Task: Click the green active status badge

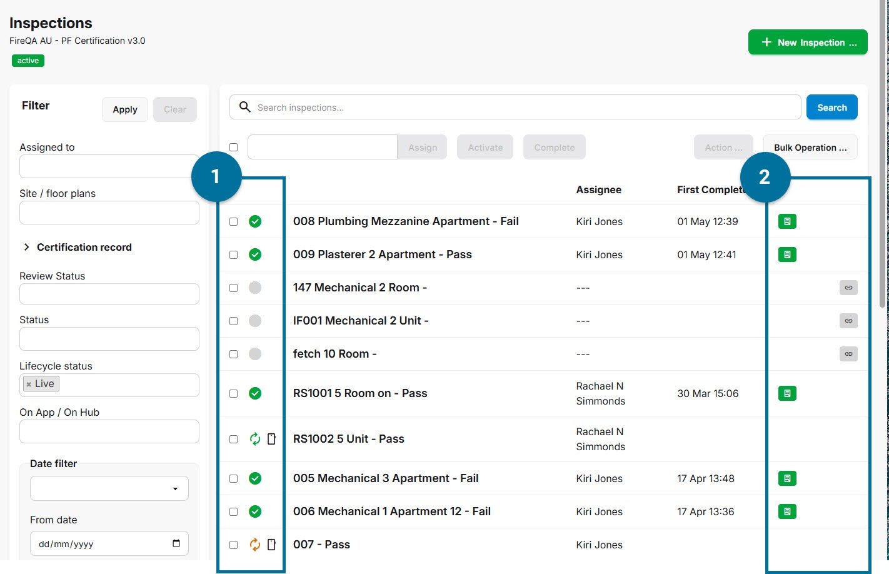Action: click(28, 61)
